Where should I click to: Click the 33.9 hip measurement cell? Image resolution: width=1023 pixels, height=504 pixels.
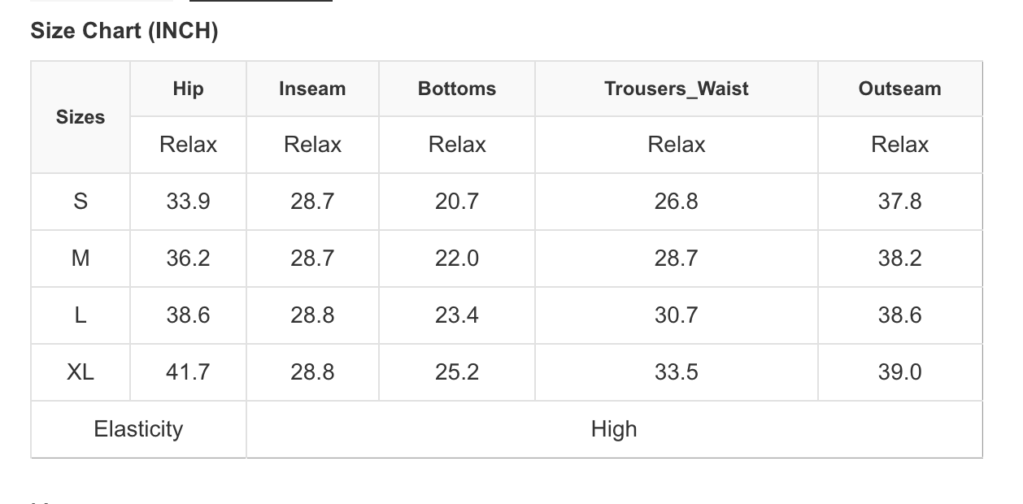click(188, 202)
